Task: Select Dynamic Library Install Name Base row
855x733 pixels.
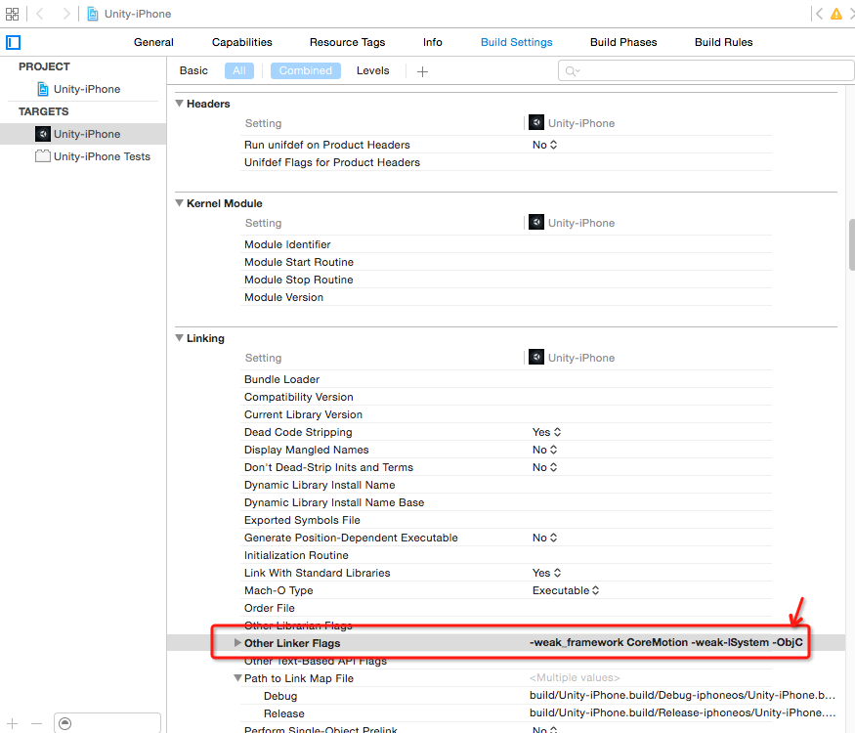Action: point(506,501)
